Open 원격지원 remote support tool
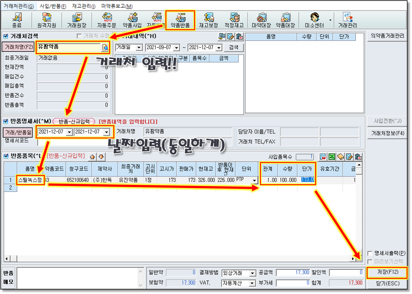 click(x=47, y=20)
